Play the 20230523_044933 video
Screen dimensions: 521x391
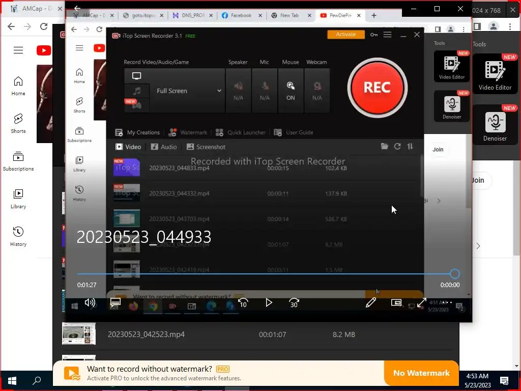click(x=269, y=302)
